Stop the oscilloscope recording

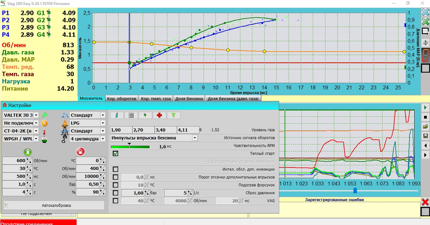click(x=425, y=117)
